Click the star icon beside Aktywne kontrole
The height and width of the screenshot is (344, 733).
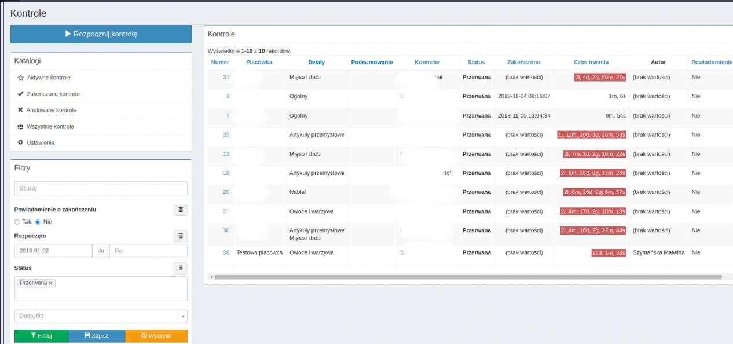tap(21, 78)
